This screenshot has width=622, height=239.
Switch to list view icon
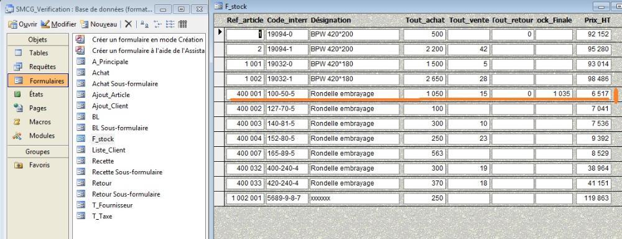point(170,24)
